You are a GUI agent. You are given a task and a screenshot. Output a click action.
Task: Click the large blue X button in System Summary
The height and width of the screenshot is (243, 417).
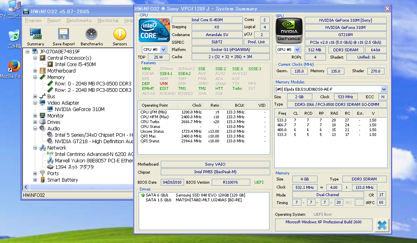pos(382,225)
